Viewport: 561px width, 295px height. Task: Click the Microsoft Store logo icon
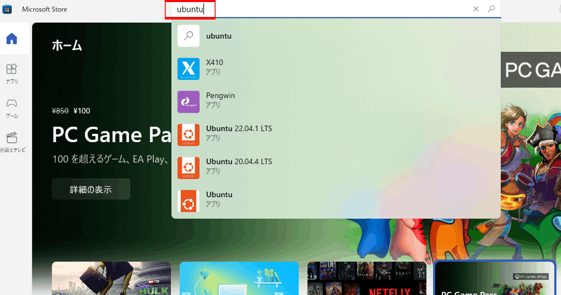tap(7, 9)
